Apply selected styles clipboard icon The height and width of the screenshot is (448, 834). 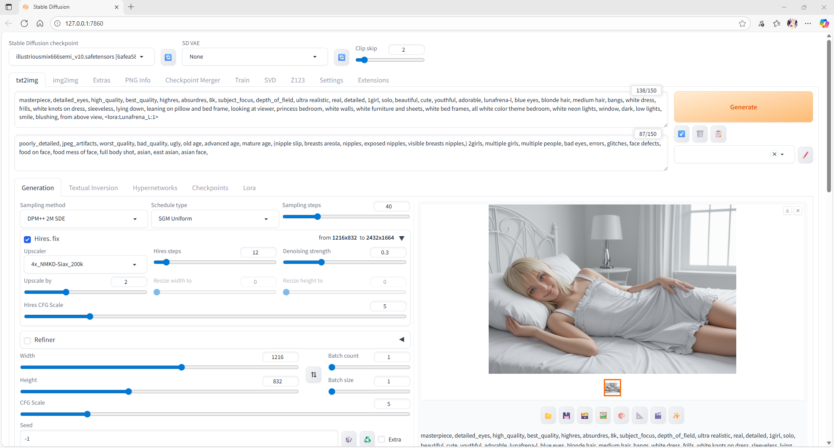[x=718, y=134]
